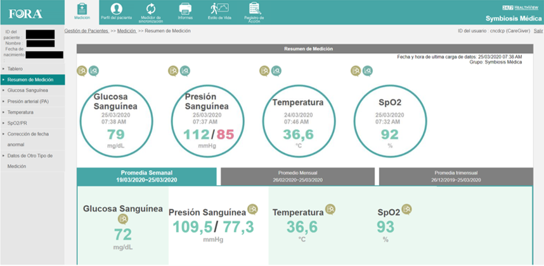Click the Gestión de Pacientes breadcrumb link
Image resolution: width=544 pixels, height=266 pixels.
pos(86,31)
